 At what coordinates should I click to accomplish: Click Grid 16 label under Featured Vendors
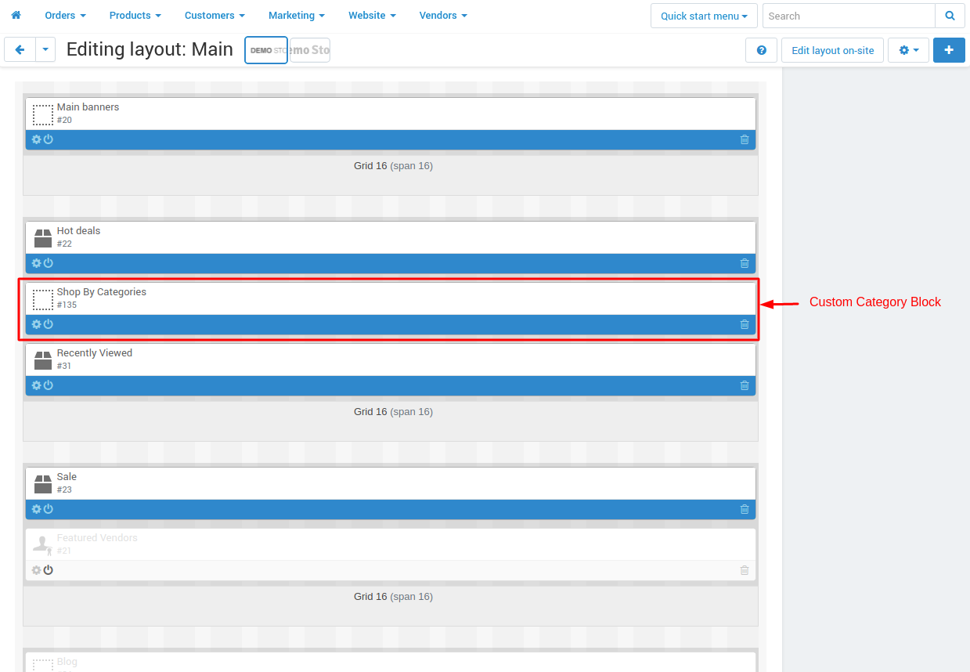tap(393, 597)
